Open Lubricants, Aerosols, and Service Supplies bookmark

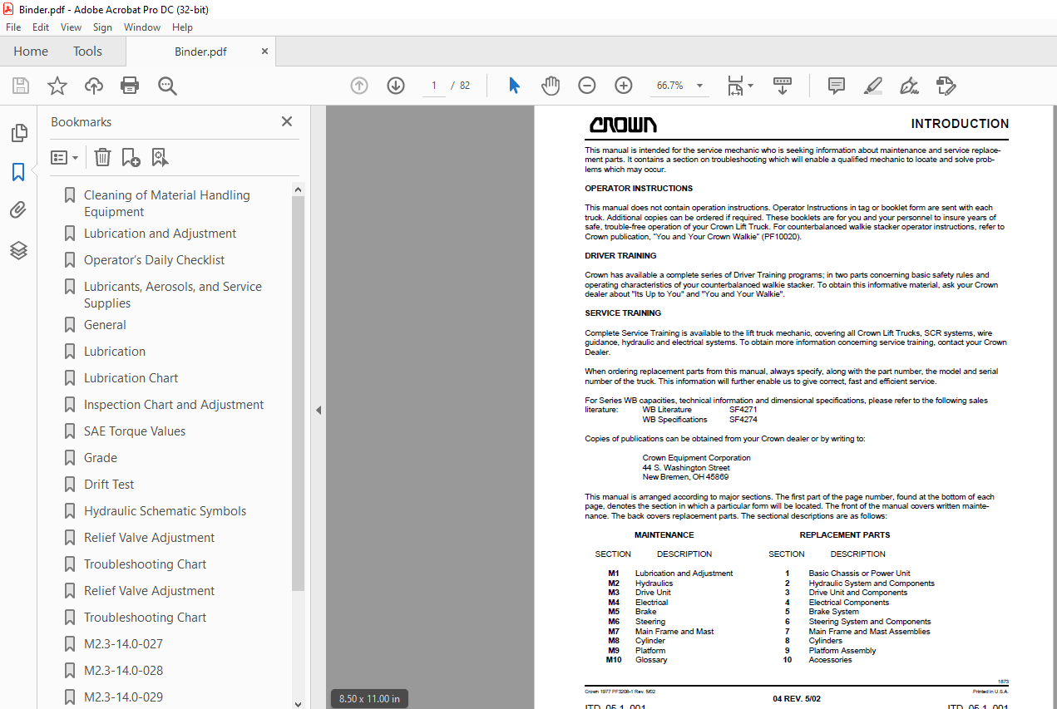click(172, 294)
